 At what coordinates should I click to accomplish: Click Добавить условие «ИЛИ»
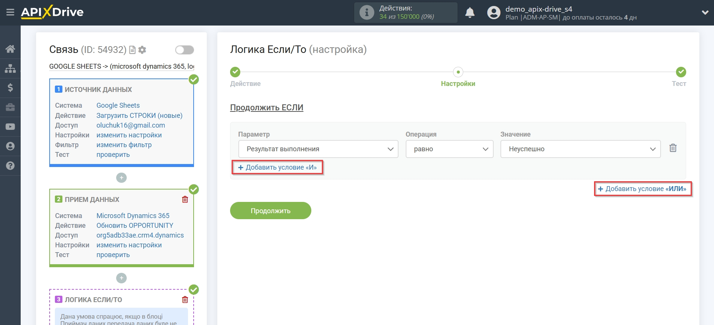[642, 189]
